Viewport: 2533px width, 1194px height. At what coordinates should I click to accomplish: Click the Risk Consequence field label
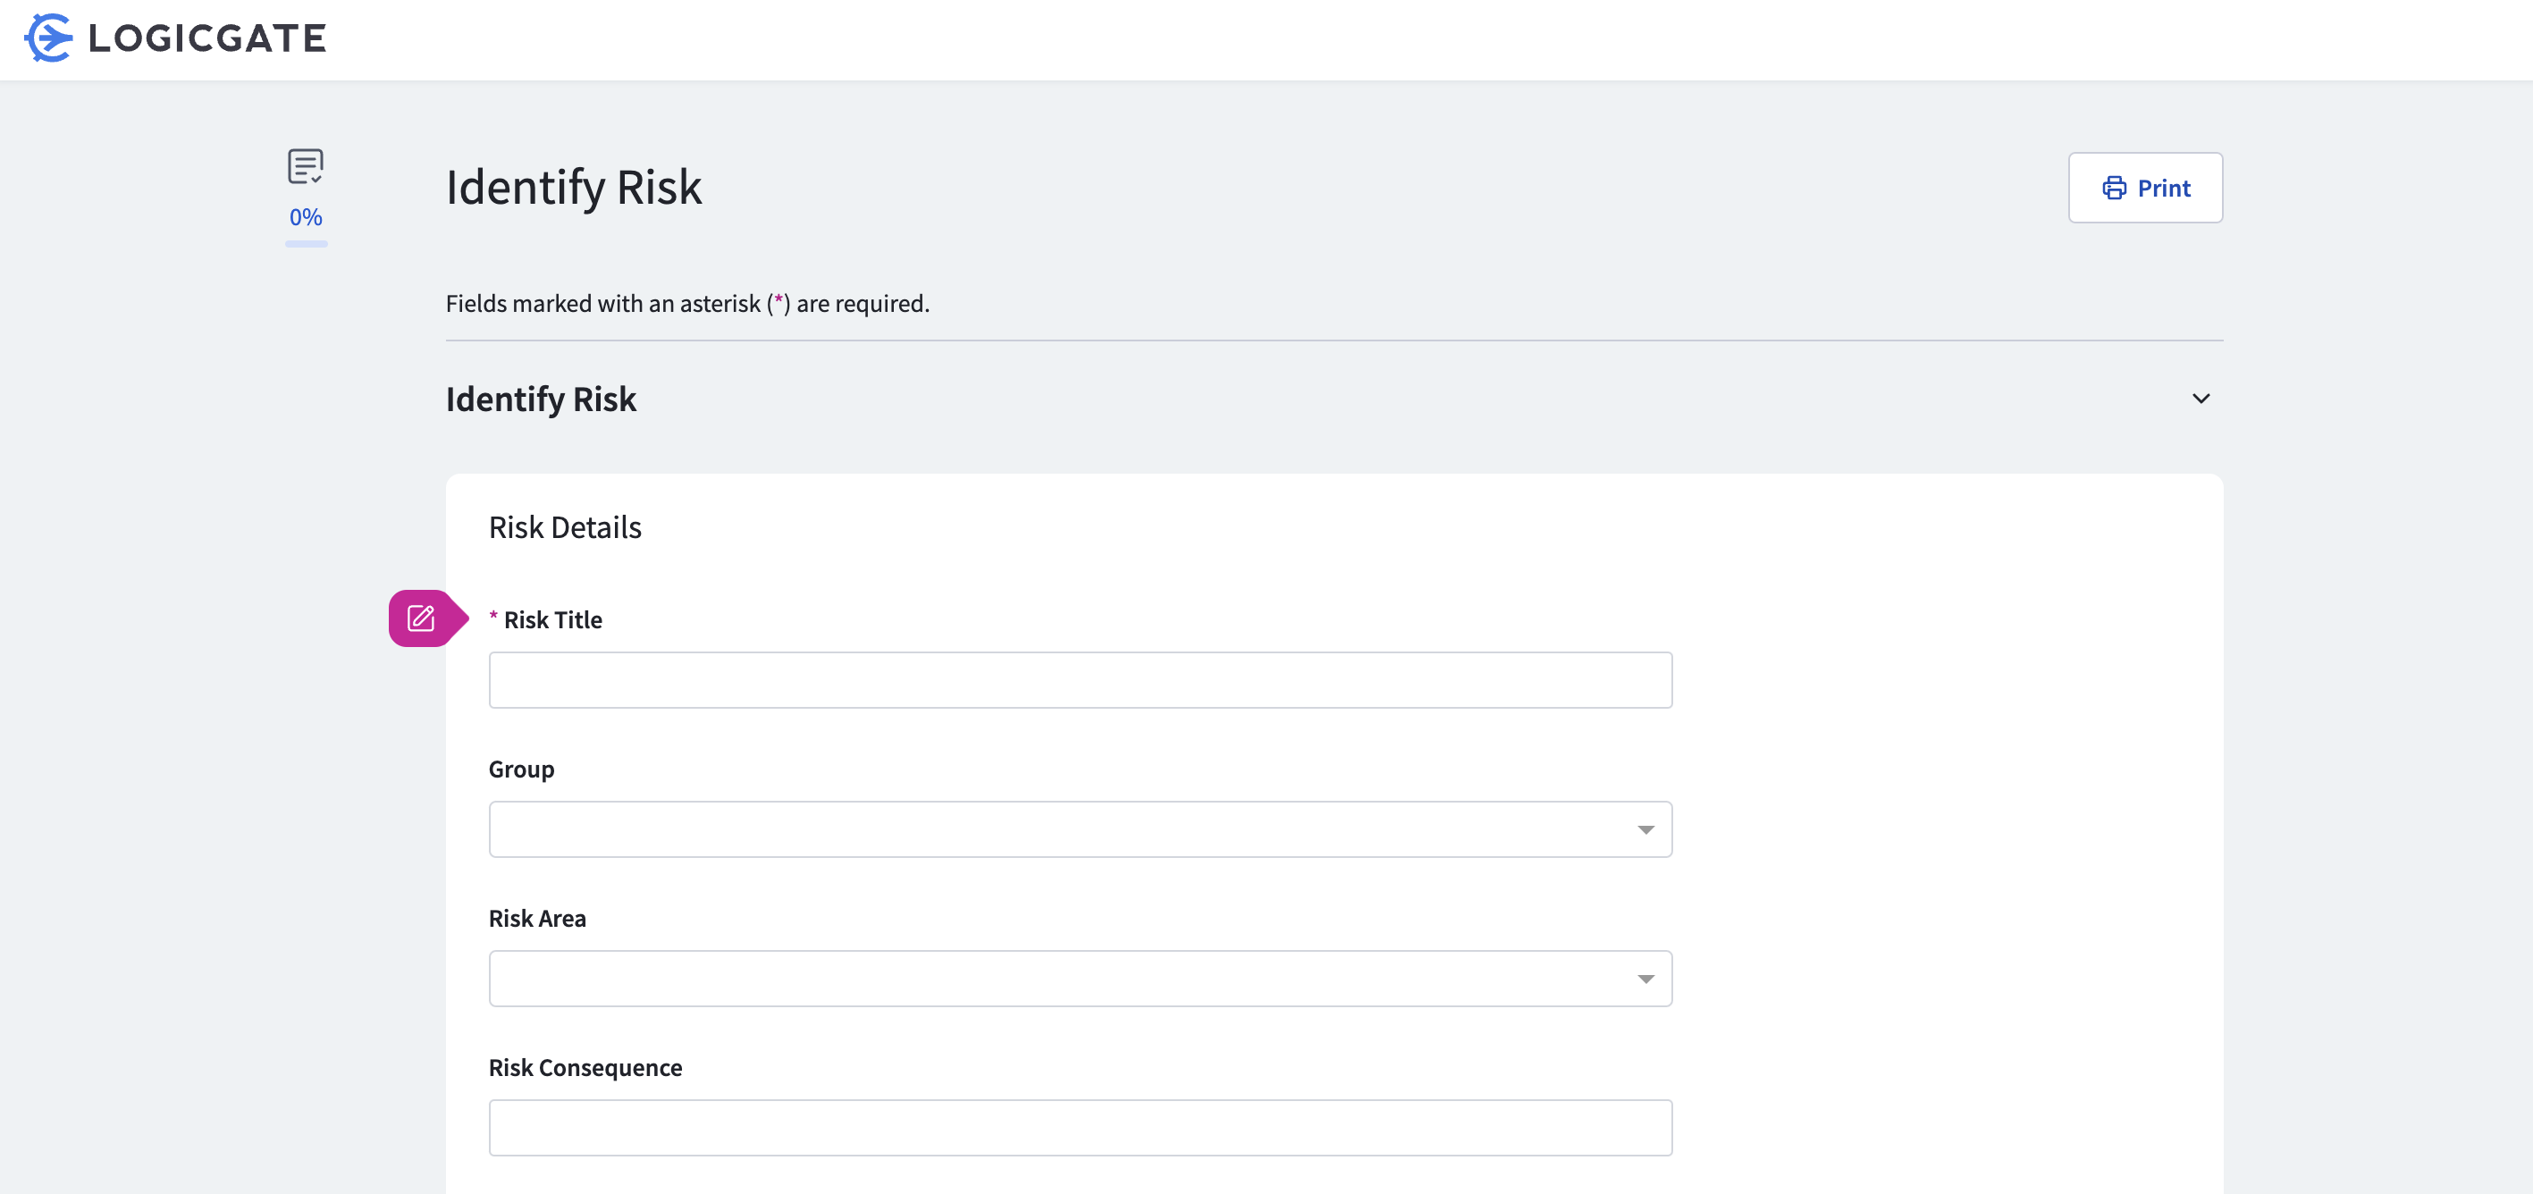tap(585, 1067)
